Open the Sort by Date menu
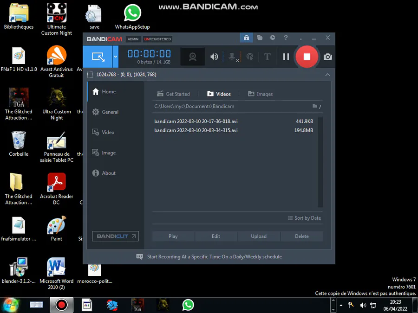This screenshot has height=313, width=418. click(304, 218)
